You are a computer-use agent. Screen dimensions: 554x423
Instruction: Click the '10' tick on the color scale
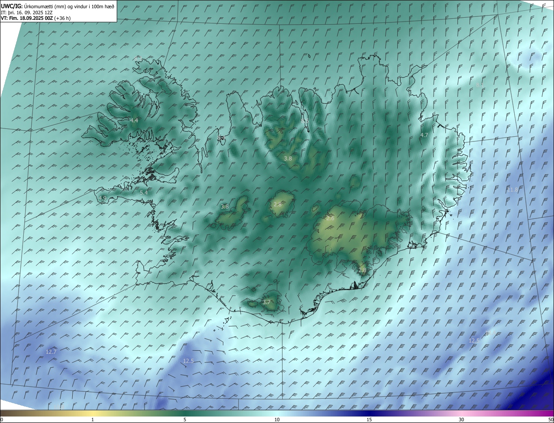pyautogui.click(x=277, y=420)
